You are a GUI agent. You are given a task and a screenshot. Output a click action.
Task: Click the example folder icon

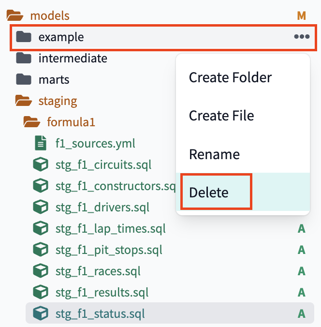pyautogui.click(x=23, y=37)
